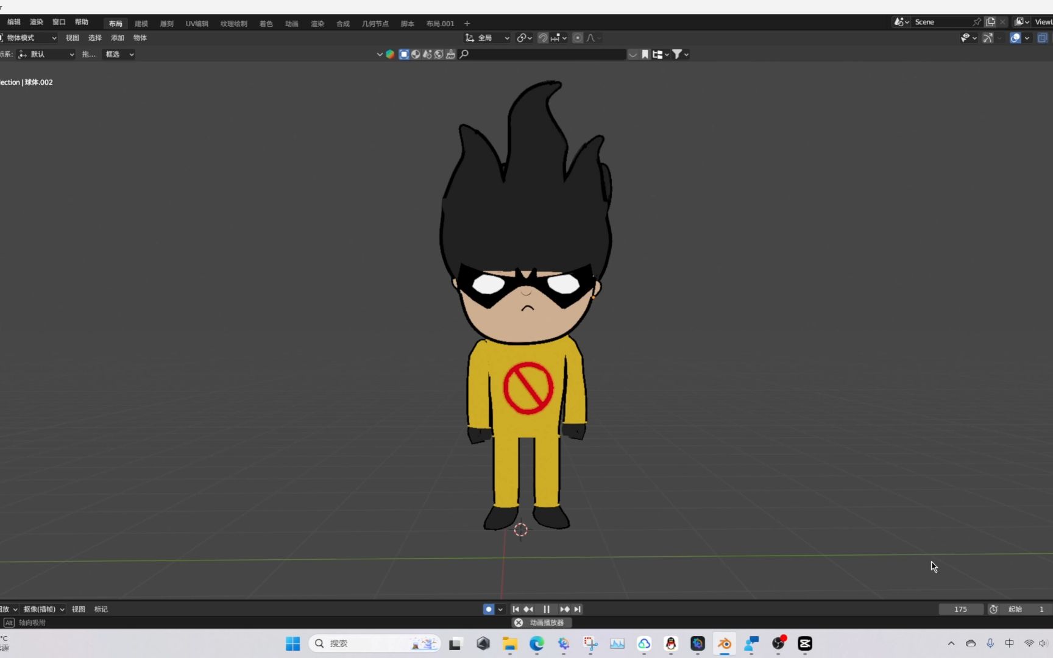Switch to the 建模 workspace tab

point(141,24)
